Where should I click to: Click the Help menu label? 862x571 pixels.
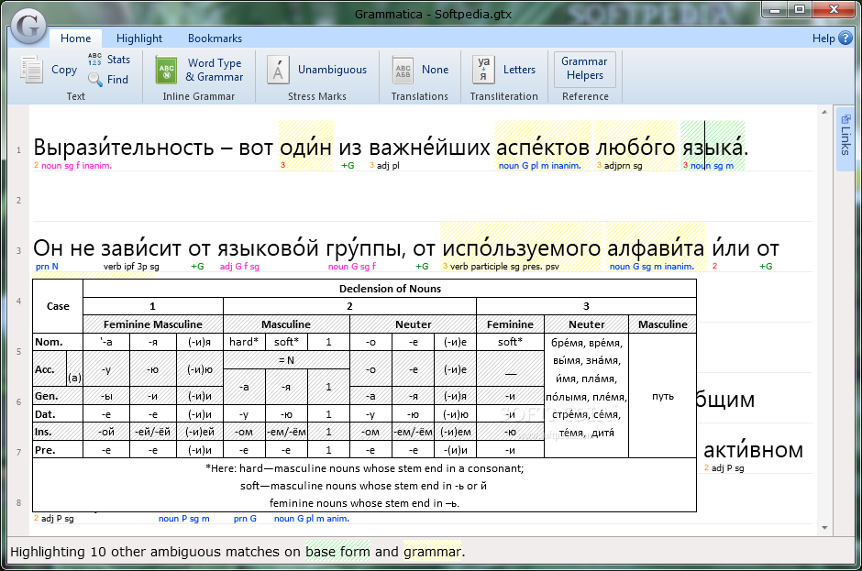point(823,38)
